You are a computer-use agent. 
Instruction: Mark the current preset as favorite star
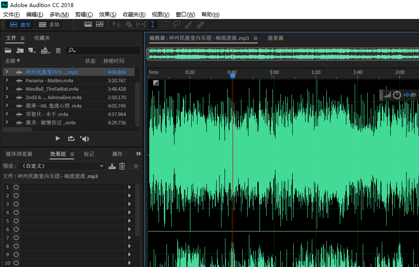136,166
